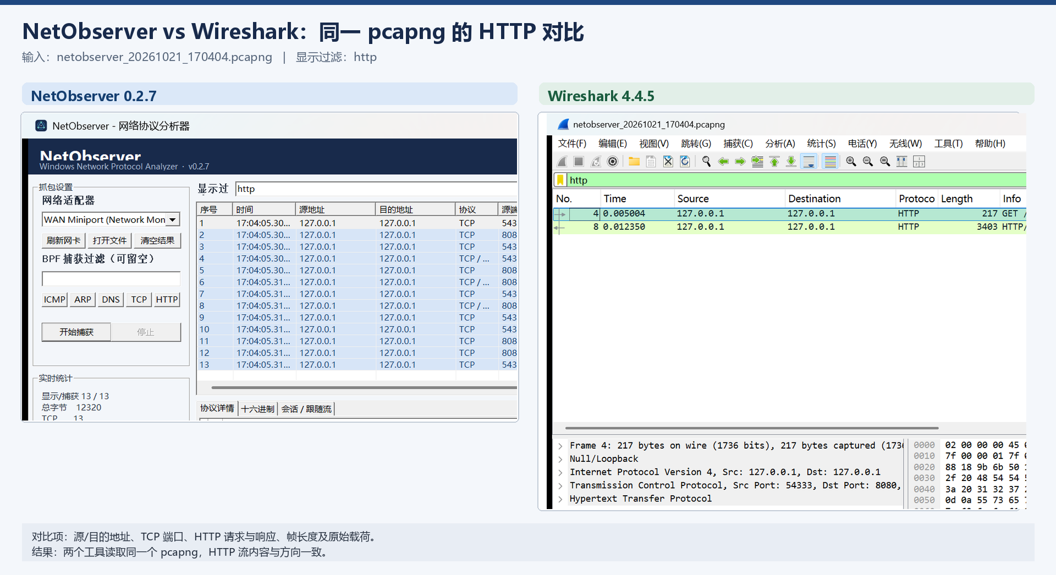Click Wireshark's filter bookmark icon
Viewport: 1056px width, 575px height.
(x=560, y=180)
